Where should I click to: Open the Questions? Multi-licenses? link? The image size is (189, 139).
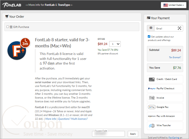click(x=73, y=119)
